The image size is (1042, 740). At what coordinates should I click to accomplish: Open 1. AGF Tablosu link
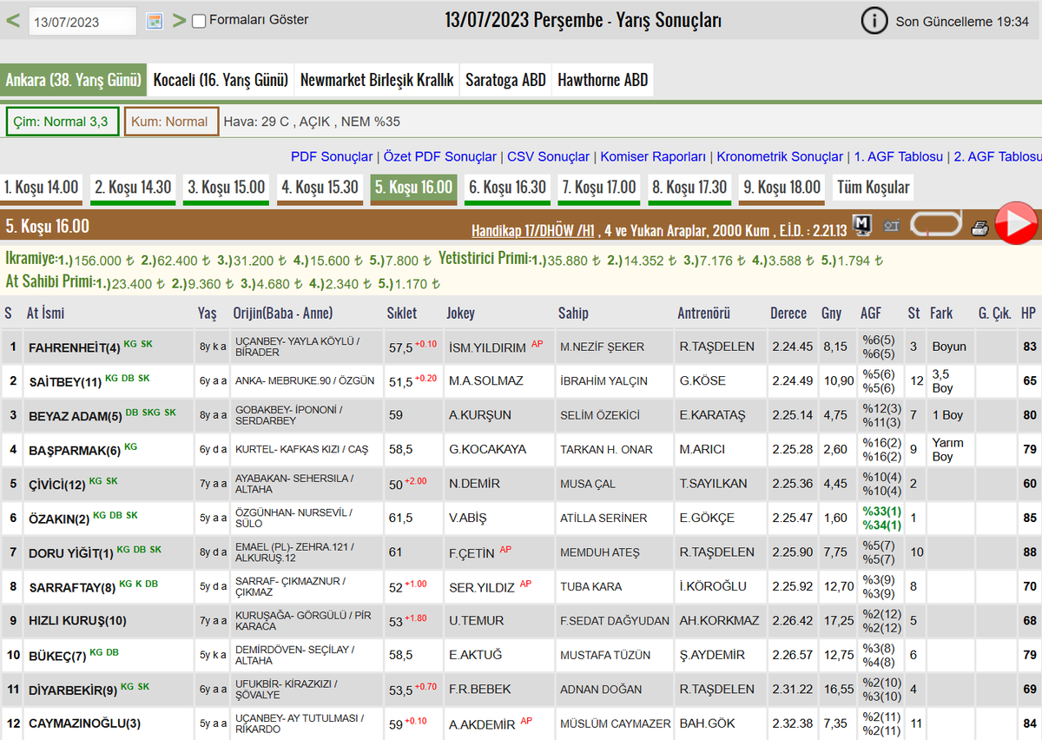[899, 157]
